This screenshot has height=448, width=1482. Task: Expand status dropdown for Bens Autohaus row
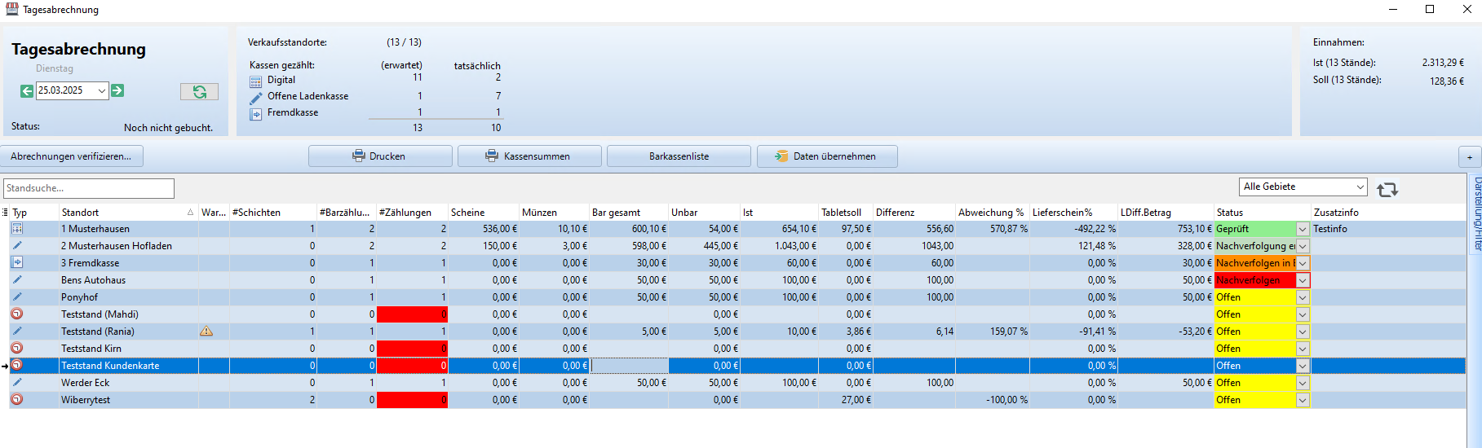(1303, 281)
